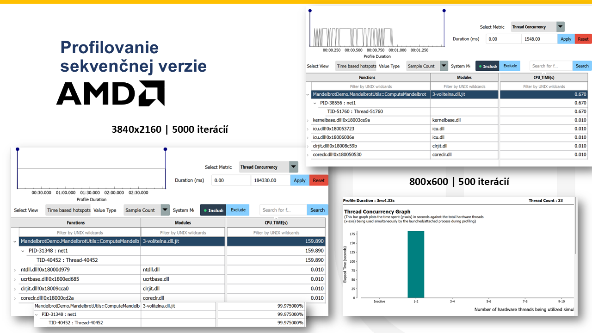Screen dimensions: 592x333
Task: Collapse the PID-31348 : net1 node with 159.890
Action: pos(24,251)
